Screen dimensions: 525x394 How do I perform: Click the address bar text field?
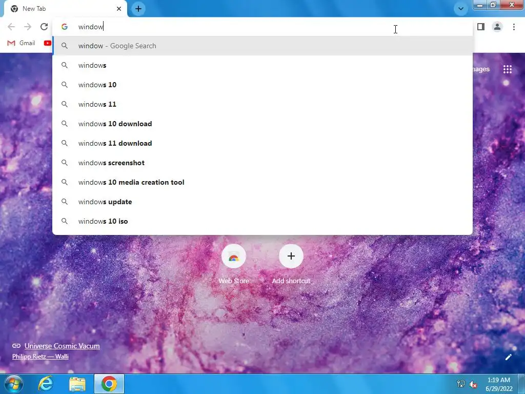262,27
